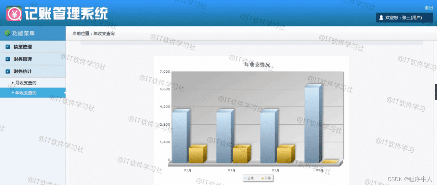Click the tall blue 05月 bar
This screenshot has height=185, width=437.
pyautogui.click(x=313, y=123)
